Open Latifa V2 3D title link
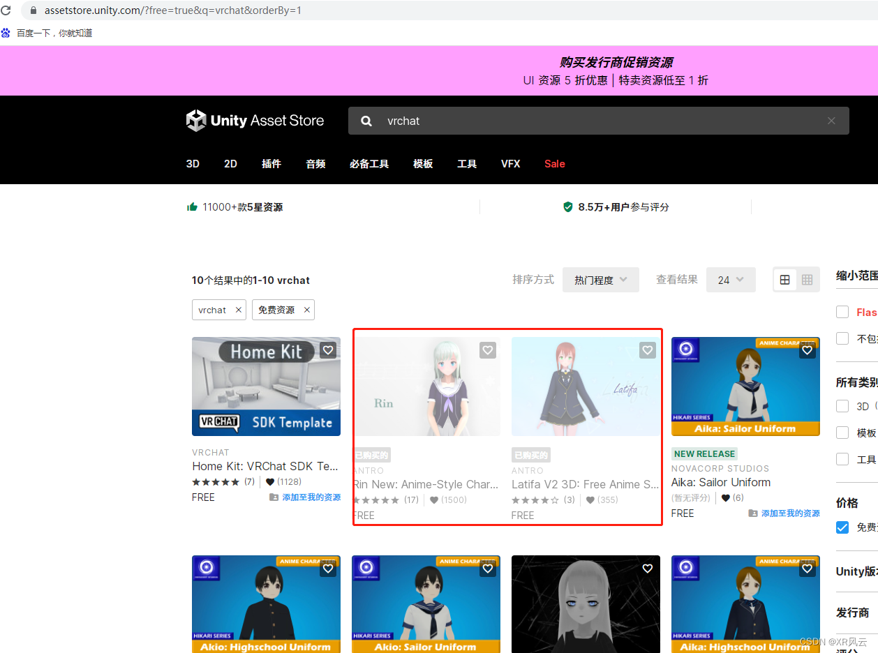Screen dimensions: 878x653 [x=586, y=484]
